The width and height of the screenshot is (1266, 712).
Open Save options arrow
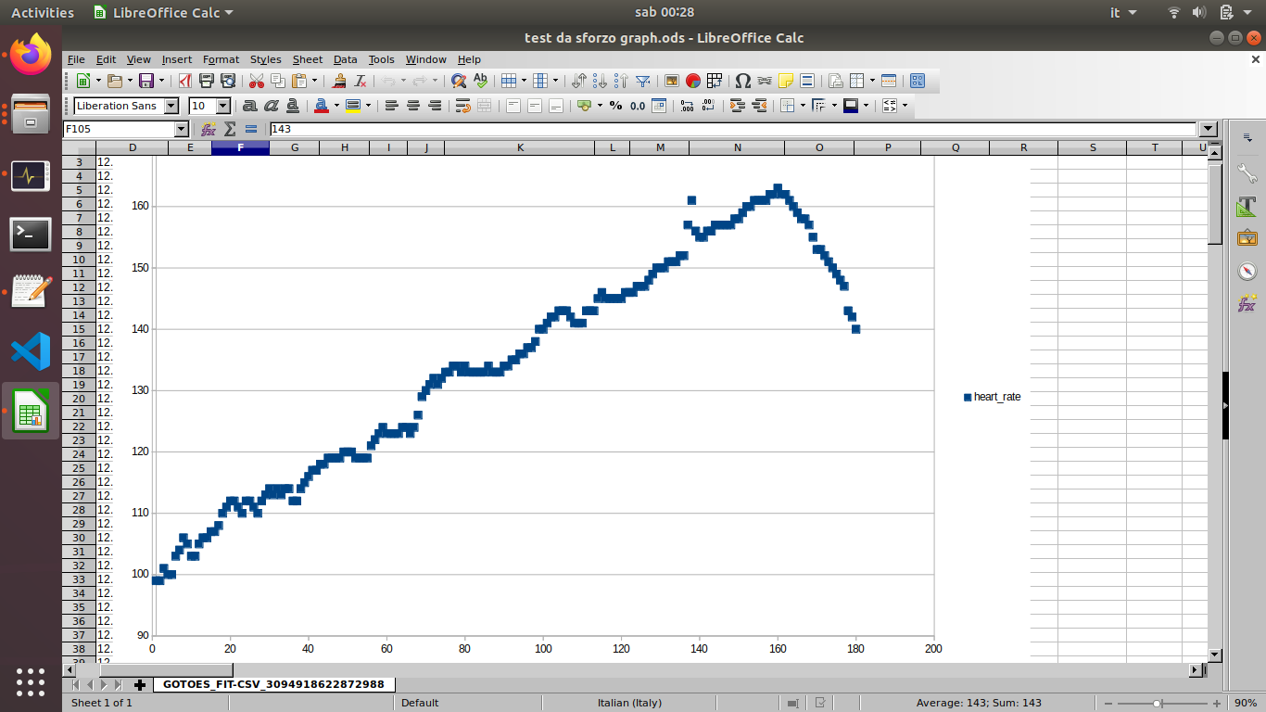click(159, 81)
